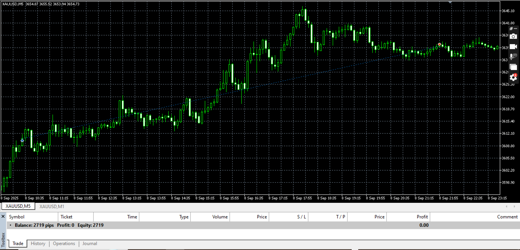
Task: Switch to the XAUUSD,M1 chart tab
Action: point(52,206)
